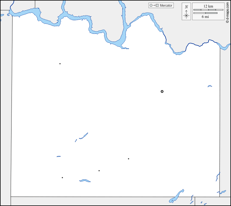Click the 12 km scale label

tap(208, 6)
